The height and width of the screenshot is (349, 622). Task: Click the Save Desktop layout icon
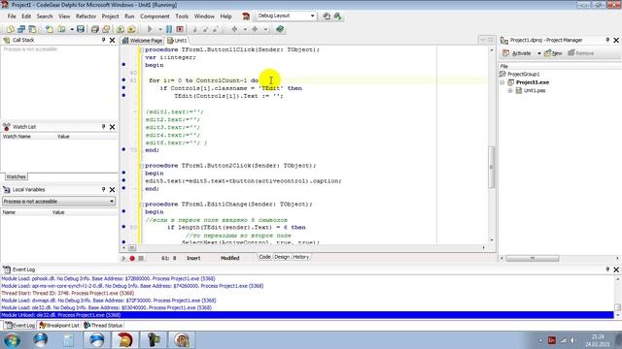(x=327, y=16)
